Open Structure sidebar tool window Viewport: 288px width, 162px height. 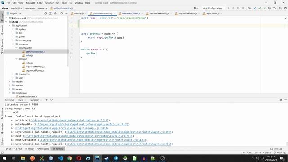tap(2, 113)
